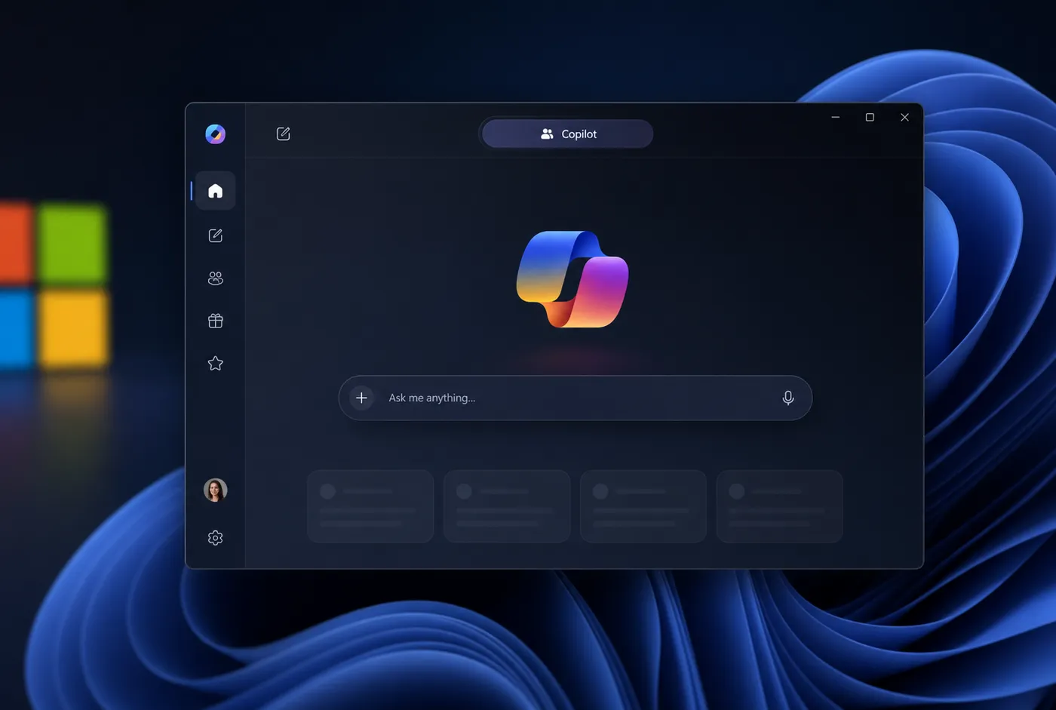
Task: Select the first suggestion card
Action: pyautogui.click(x=370, y=506)
